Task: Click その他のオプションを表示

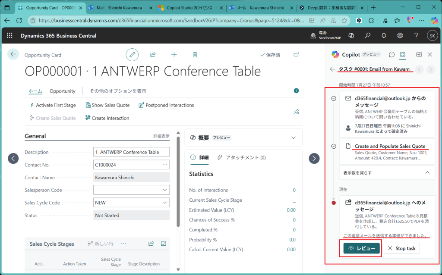Action: 118,91
